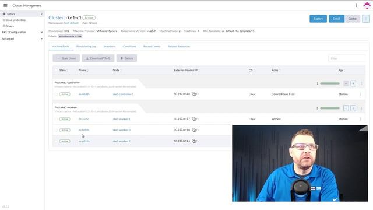Open the rke1-controller-1 node link

click(x=123, y=94)
